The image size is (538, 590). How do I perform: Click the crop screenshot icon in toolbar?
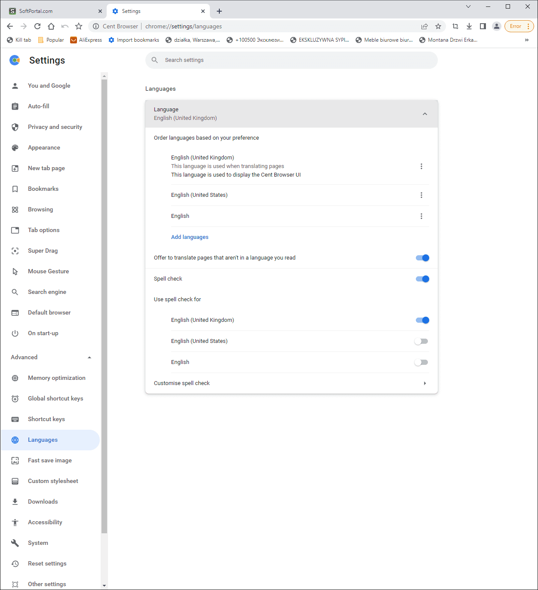pyautogui.click(x=455, y=26)
